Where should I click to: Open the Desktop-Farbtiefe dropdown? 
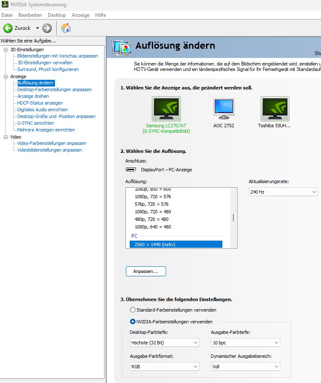164,342
